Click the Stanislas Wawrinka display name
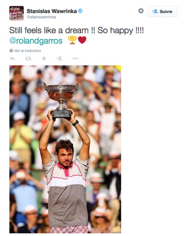The height and width of the screenshot is (236, 186). click(x=52, y=11)
